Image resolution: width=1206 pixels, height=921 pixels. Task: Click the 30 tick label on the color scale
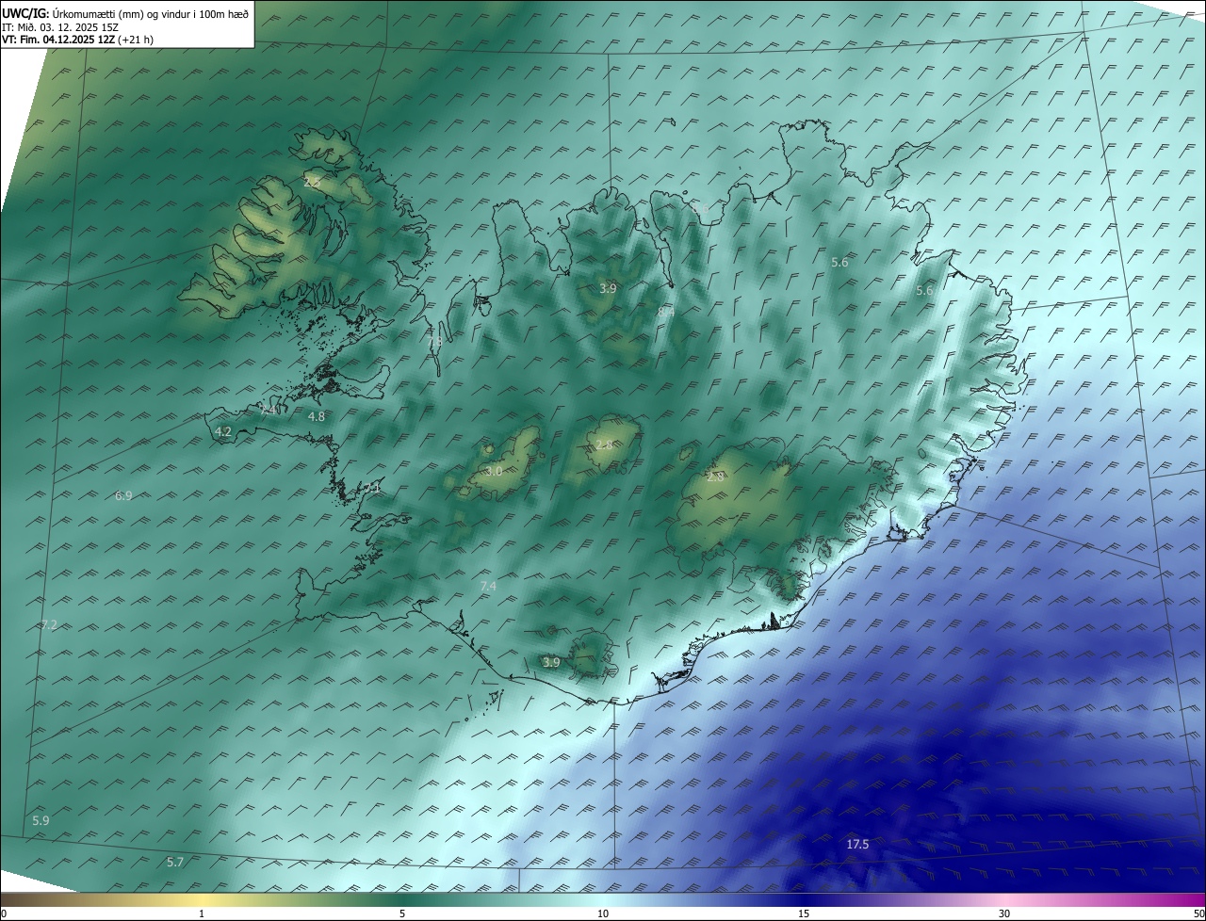pyautogui.click(x=1004, y=913)
